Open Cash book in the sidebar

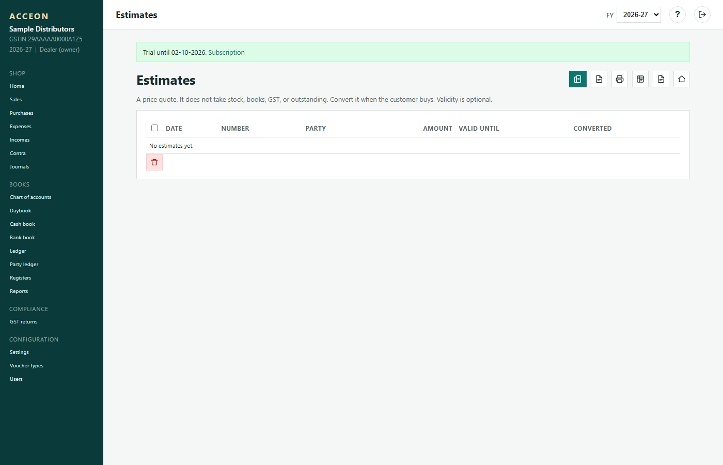[22, 224]
